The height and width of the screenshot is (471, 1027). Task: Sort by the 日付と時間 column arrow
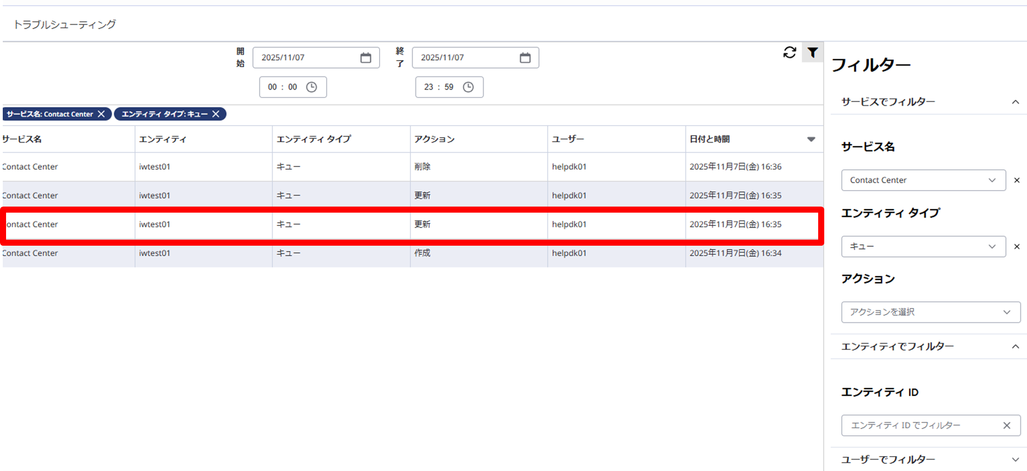pyautogui.click(x=811, y=139)
